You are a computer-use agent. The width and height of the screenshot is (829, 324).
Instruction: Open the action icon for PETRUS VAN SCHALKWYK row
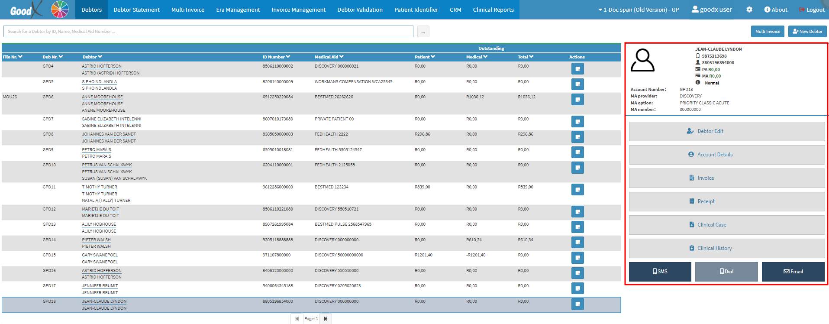coord(577,168)
